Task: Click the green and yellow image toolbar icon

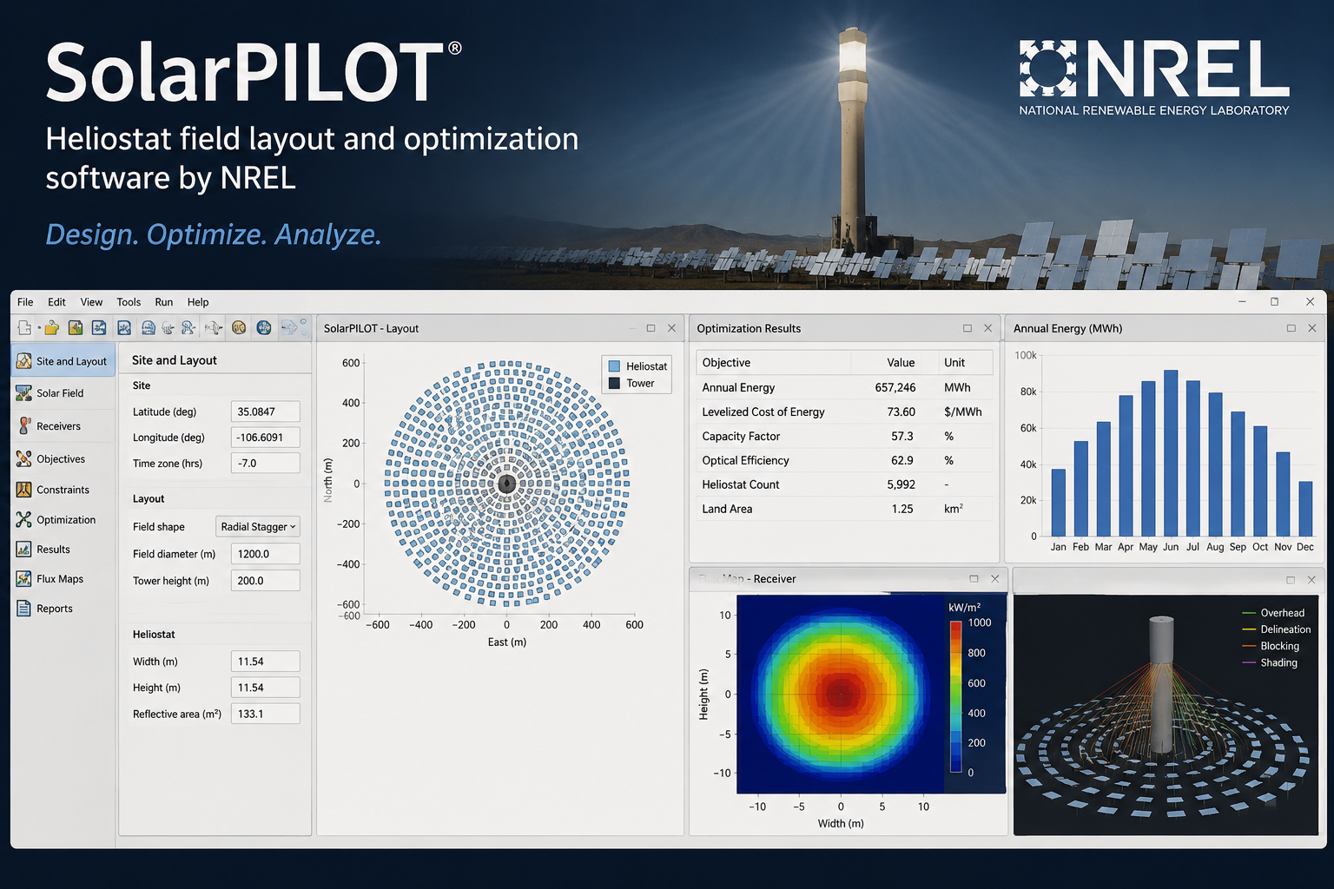Action: [x=76, y=327]
